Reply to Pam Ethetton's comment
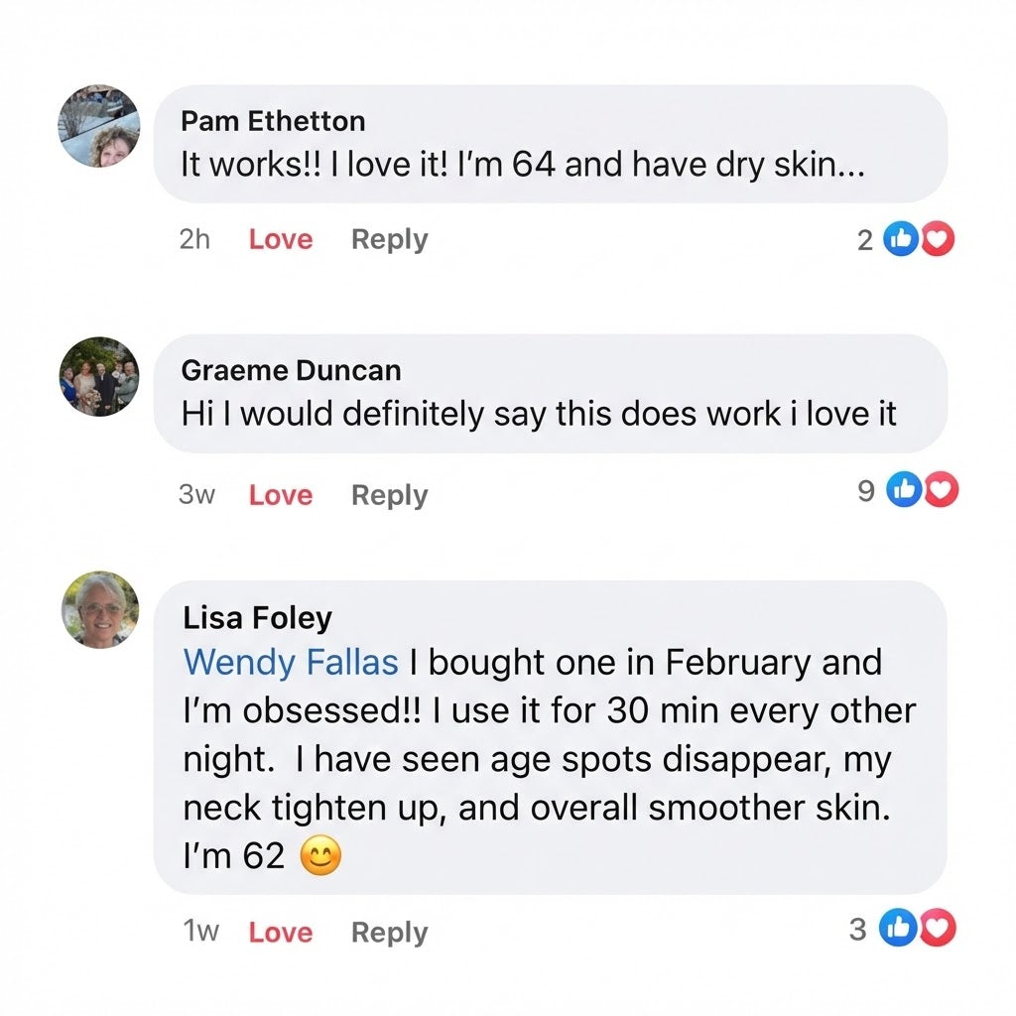1016x1016 pixels. tap(389, 240)
